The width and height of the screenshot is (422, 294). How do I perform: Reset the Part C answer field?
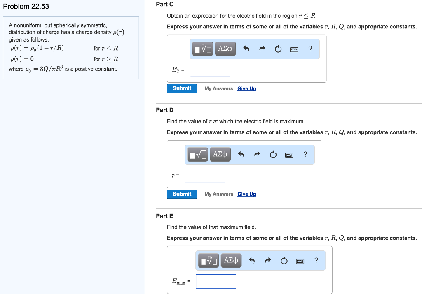278,49
